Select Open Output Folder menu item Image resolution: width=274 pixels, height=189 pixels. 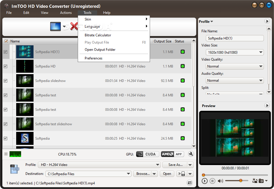tap(114, 50)
